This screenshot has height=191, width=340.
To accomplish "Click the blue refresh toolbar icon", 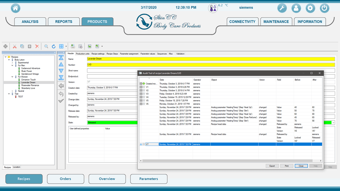I will click(53, 46).
